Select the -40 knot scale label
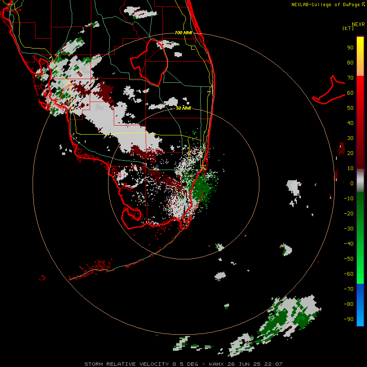This screenshot has width=367, height=367. coord(349,244)
